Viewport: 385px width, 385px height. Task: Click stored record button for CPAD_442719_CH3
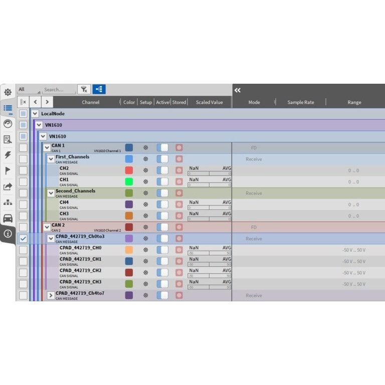pyautogui.click(x=179, y=284)
